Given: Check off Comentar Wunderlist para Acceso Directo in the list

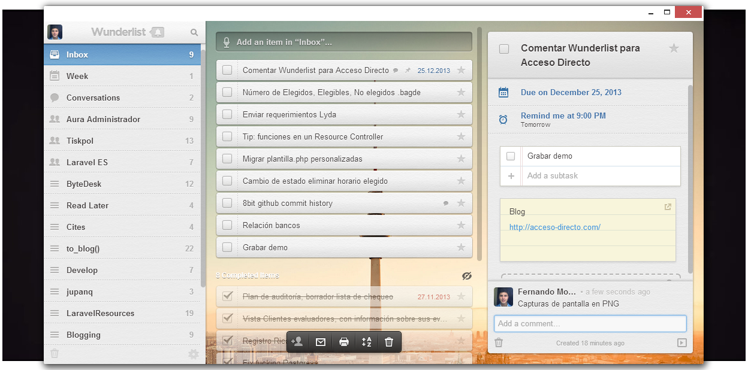Looking at the screenshot, I should [x=227, y=70].
